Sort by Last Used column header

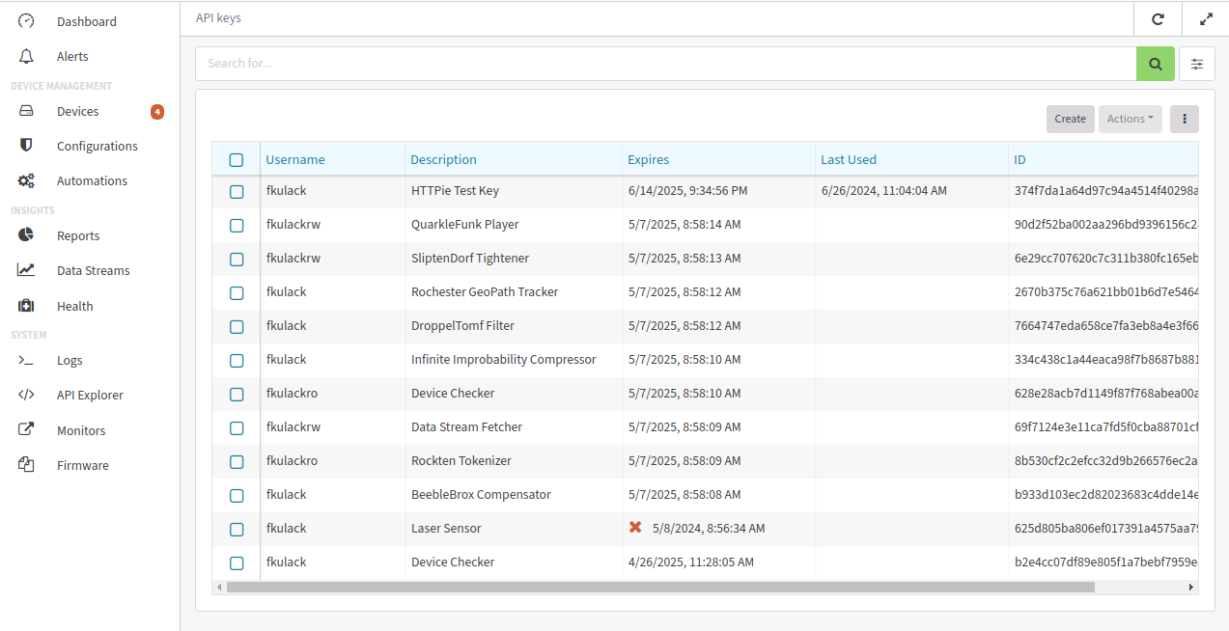coord(849,159)
